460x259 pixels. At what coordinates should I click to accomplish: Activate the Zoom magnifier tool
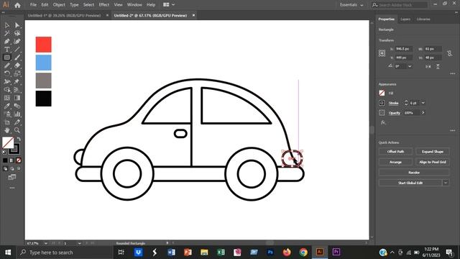pos(17,130)
